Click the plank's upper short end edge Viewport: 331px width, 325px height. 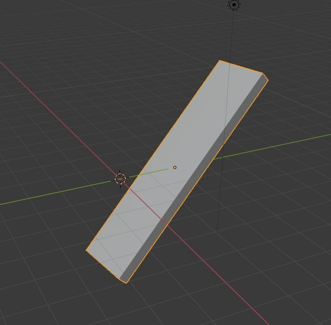[x=241, y=67]
